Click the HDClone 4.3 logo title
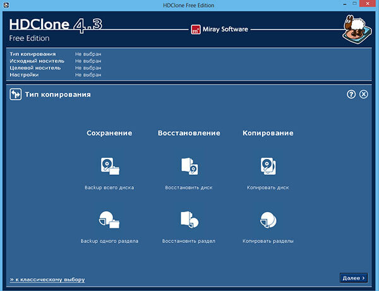379x291 pixels. [x=56, y=25]
